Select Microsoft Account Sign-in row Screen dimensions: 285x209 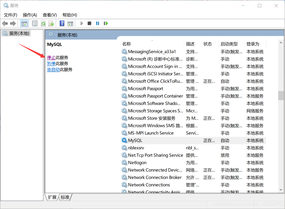coord(193,66)
